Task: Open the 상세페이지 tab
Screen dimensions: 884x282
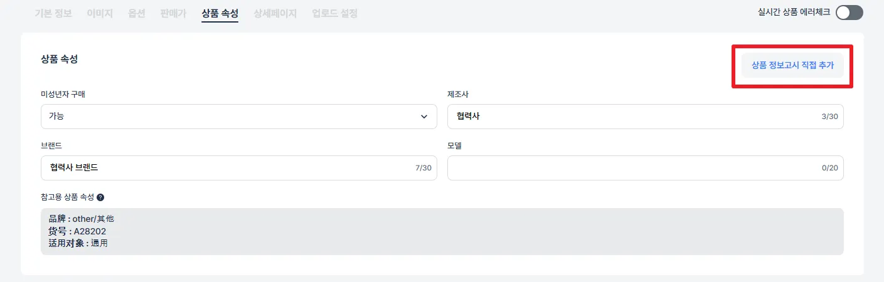Action: click(x=275, y=13)
